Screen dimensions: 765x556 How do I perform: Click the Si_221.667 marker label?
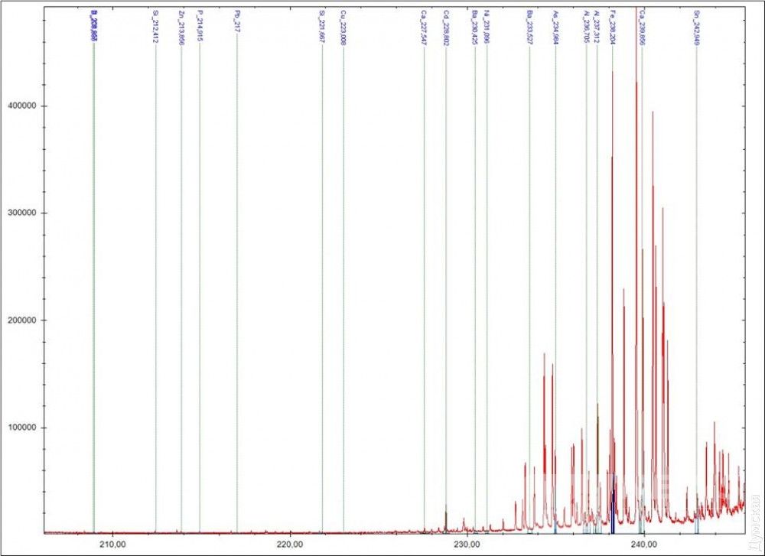tap(322, 28)
